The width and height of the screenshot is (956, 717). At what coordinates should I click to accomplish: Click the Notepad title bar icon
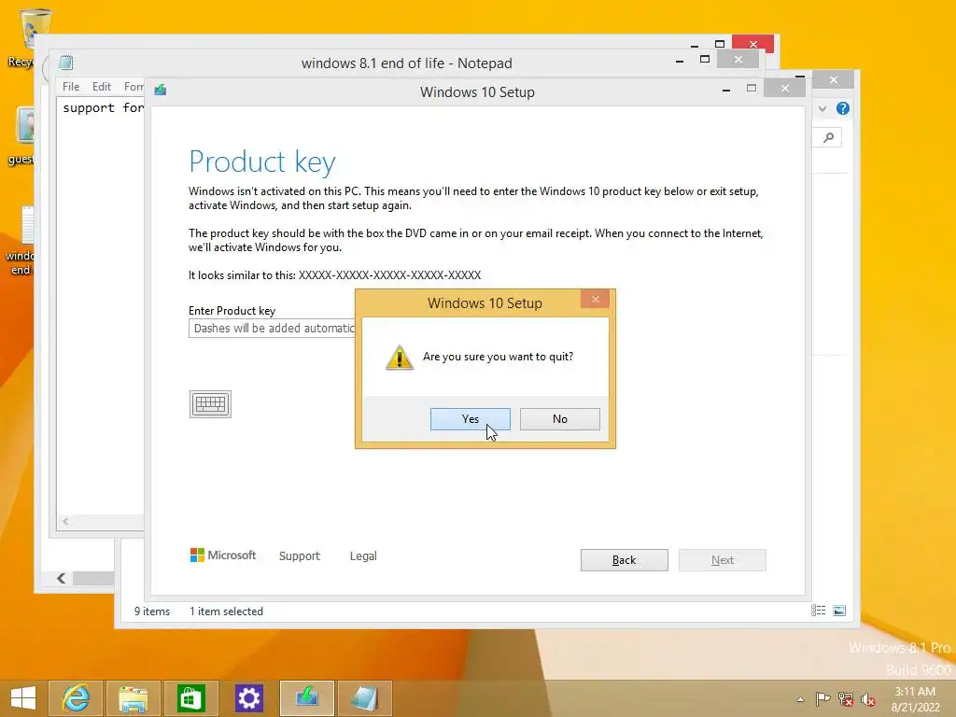[x=66, y=63]
